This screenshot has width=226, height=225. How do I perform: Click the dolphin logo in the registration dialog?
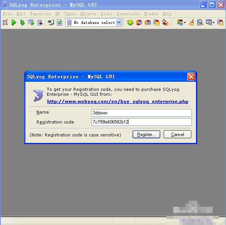[38, 95]
